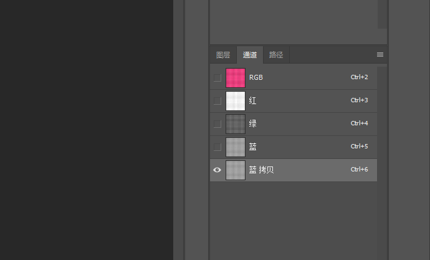The width and height of the screenshot is (430, 260).
Task: Activate the 蓝 channel name
Action: 253,147
